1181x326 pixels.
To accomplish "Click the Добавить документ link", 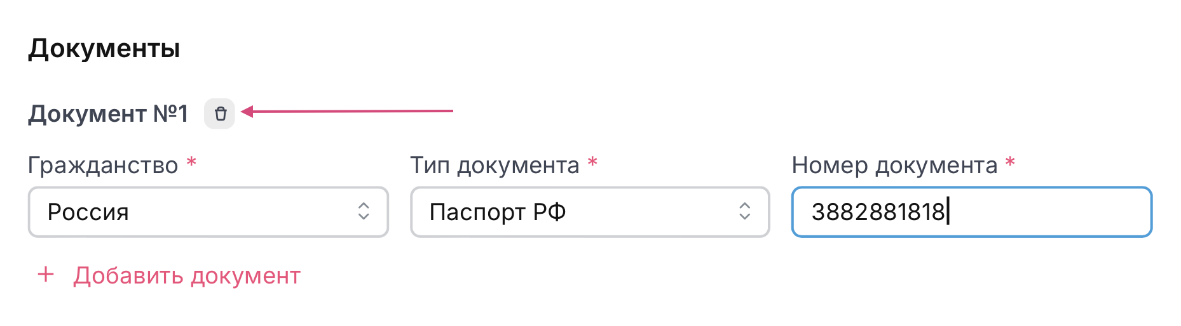I will click(187, 276).
